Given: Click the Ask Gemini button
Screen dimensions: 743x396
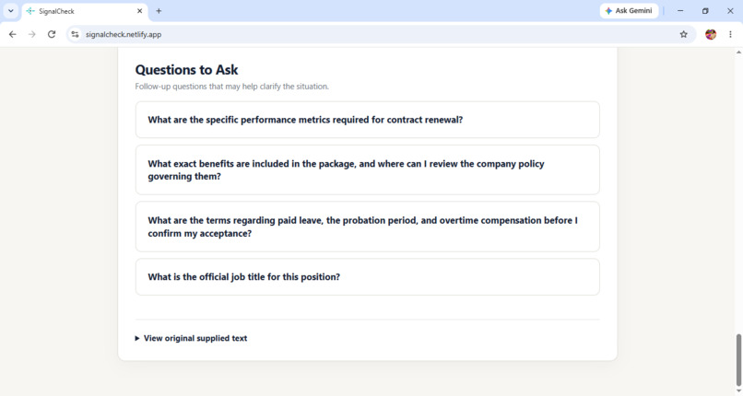Looking at the screenshot, I should [629, 11].
